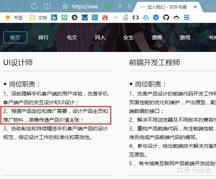Click the line 2、解决不同浏览器及不同版本

point(173,120)
